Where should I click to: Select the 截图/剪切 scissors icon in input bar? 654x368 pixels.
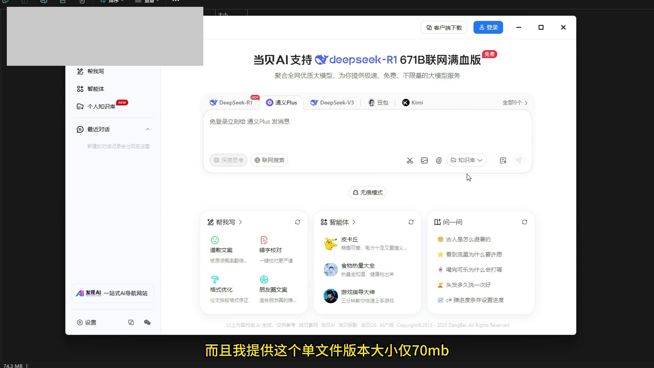tap(410, 160)
